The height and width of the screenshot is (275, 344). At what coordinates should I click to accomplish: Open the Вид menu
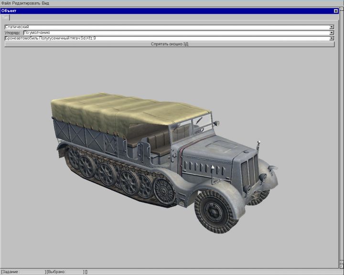pyautogui.click(x=45, y=3)
